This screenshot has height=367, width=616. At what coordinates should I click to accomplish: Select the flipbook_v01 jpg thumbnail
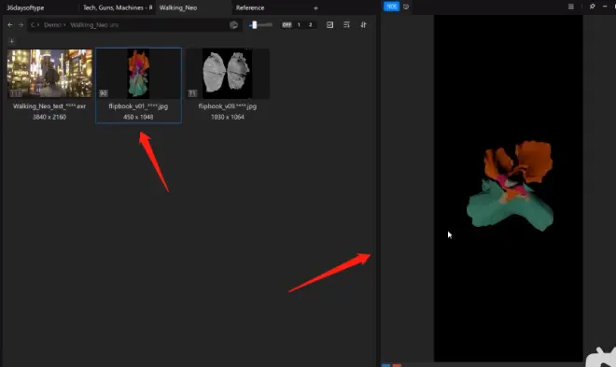tap(138, 74)
